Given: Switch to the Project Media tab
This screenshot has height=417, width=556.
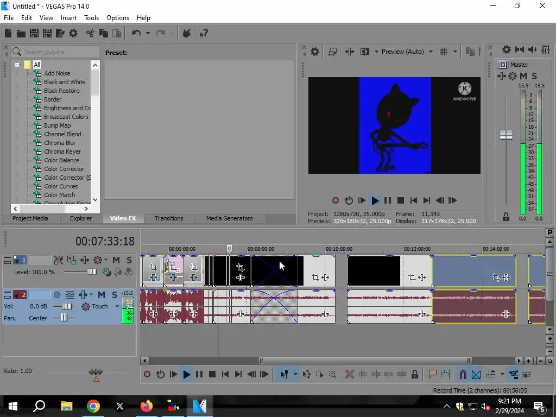Looking at the screenshot, I should click(x=30, y=218).
